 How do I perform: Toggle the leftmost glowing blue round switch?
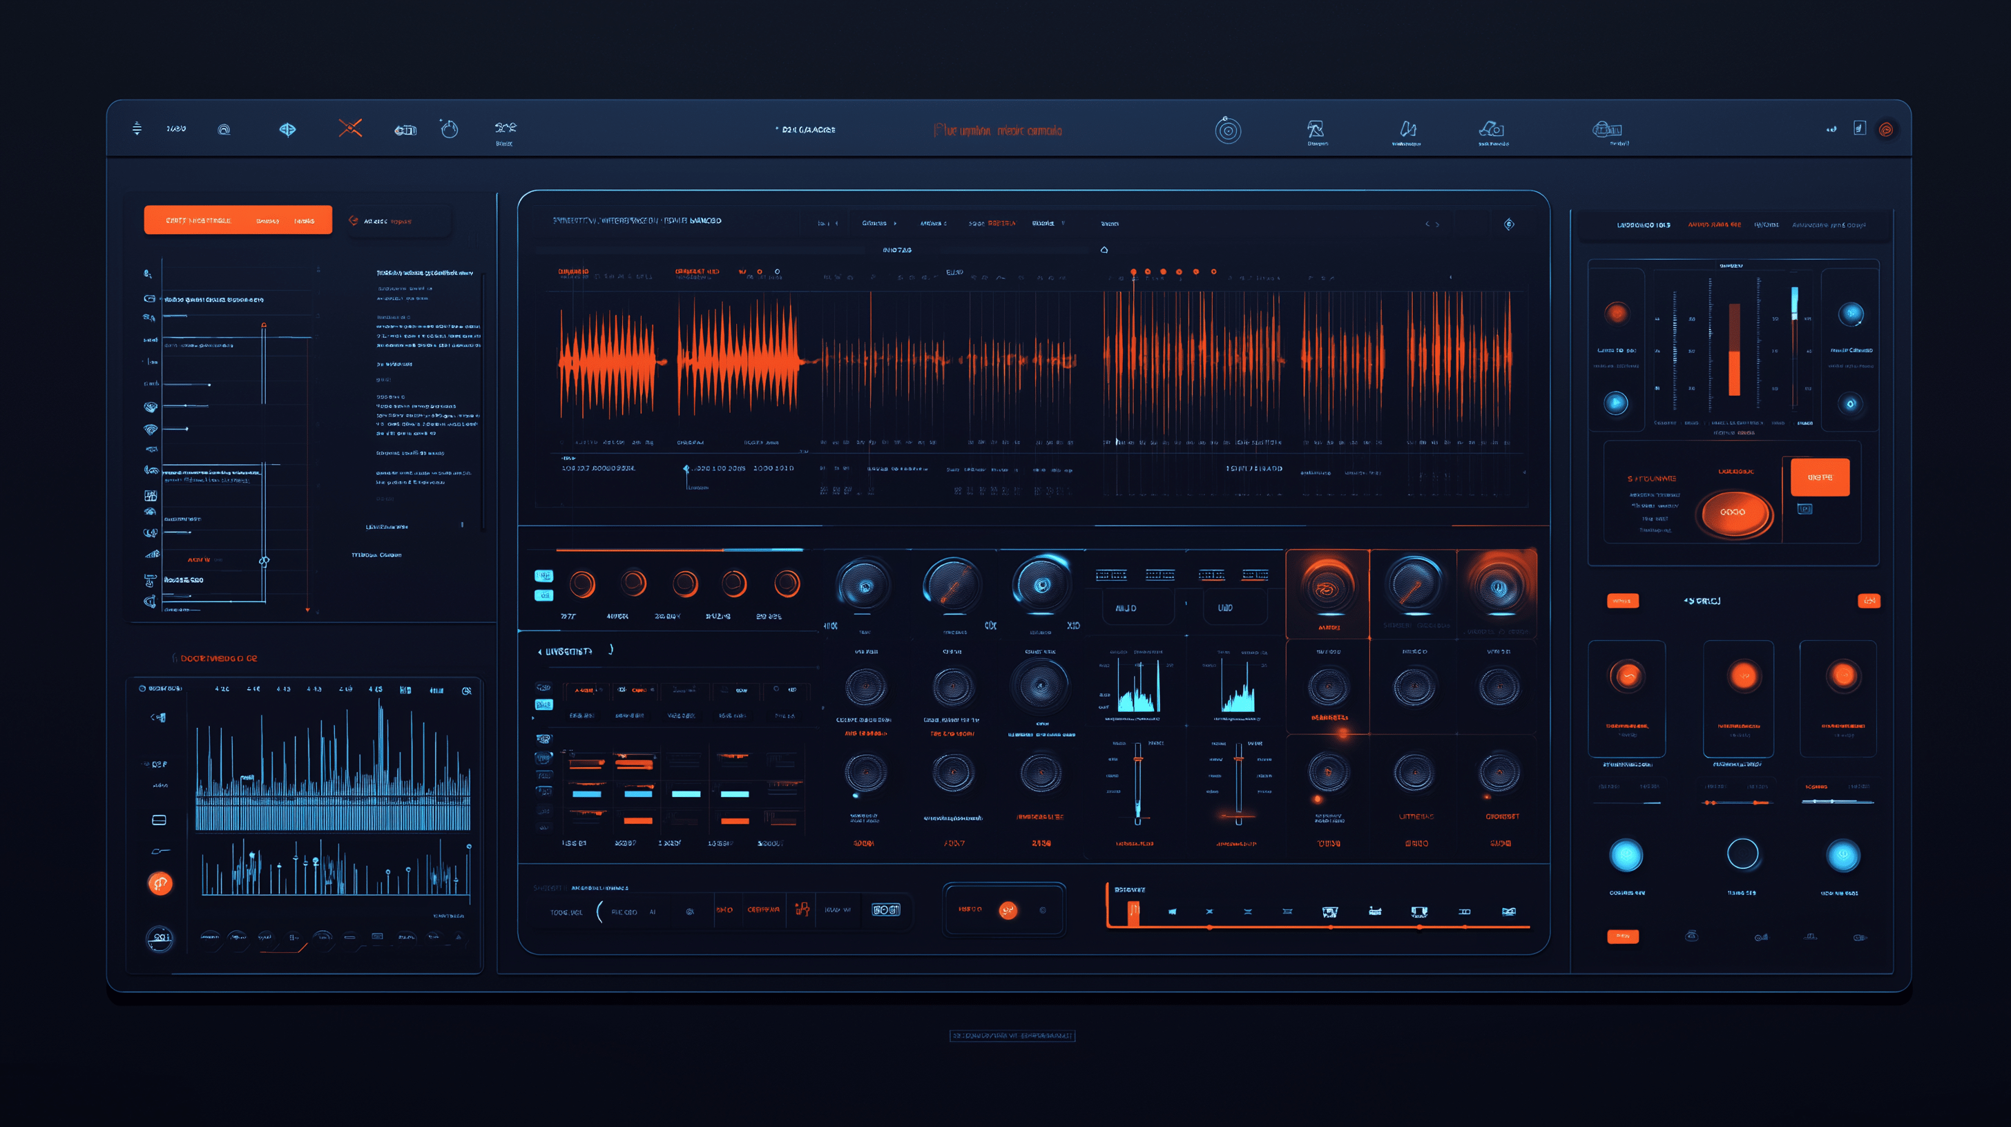click(1626, 856)
